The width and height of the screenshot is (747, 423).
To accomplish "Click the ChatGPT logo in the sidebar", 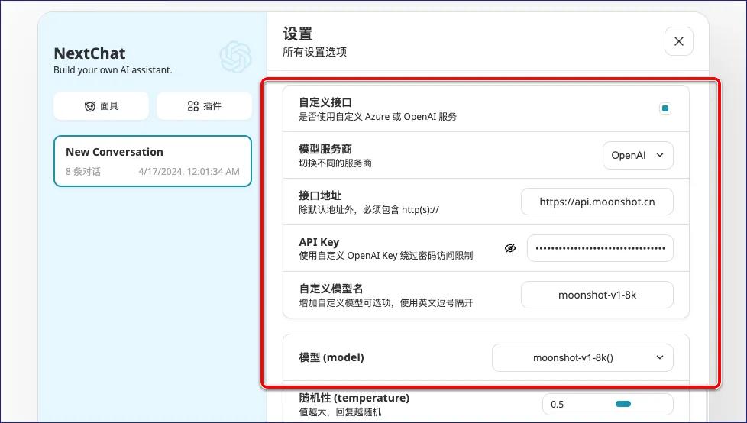I will [x=235, y=57].
